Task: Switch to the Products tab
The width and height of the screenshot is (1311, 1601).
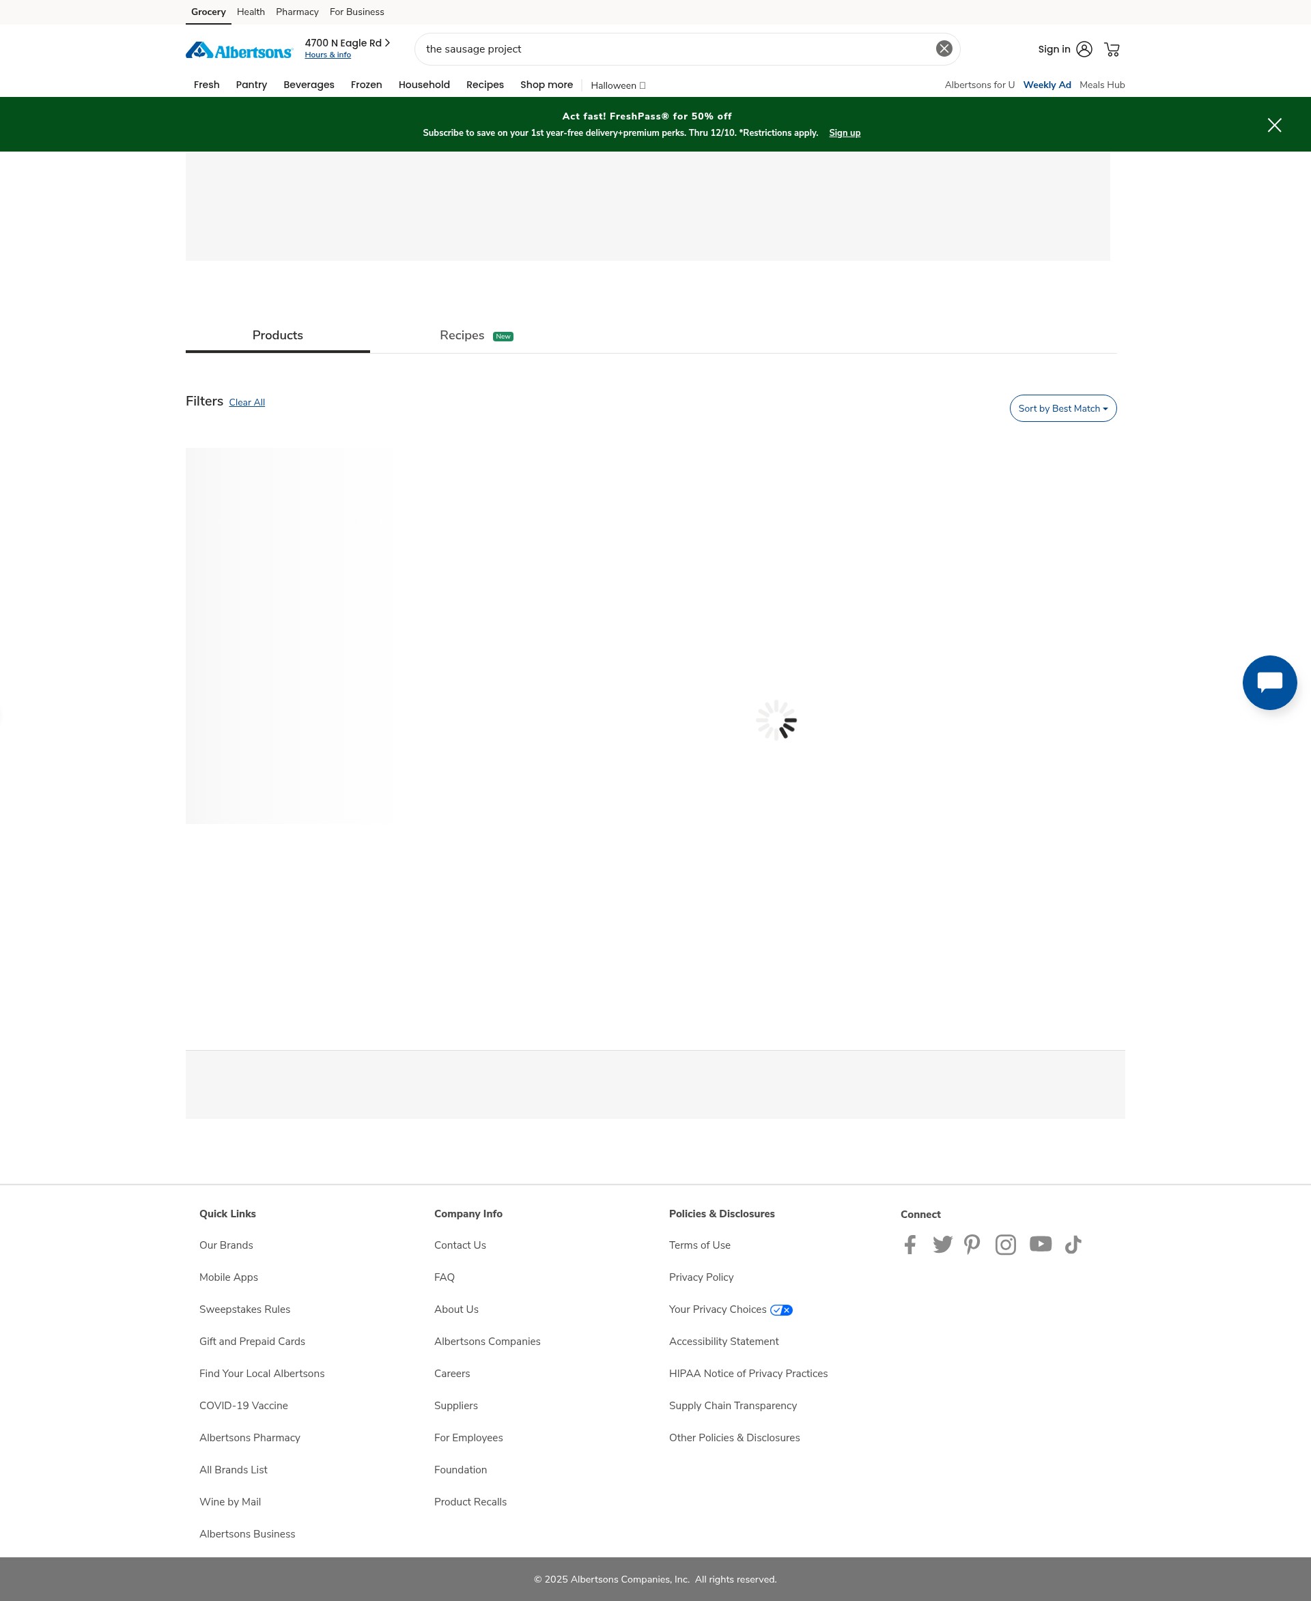Action: pyautogui.click(x=278, y=335)
